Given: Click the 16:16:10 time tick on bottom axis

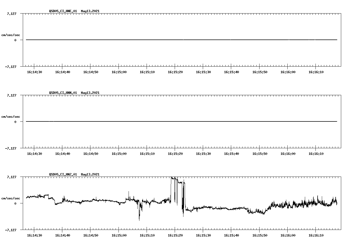Looking at the screenshot, I should point(315,235).
